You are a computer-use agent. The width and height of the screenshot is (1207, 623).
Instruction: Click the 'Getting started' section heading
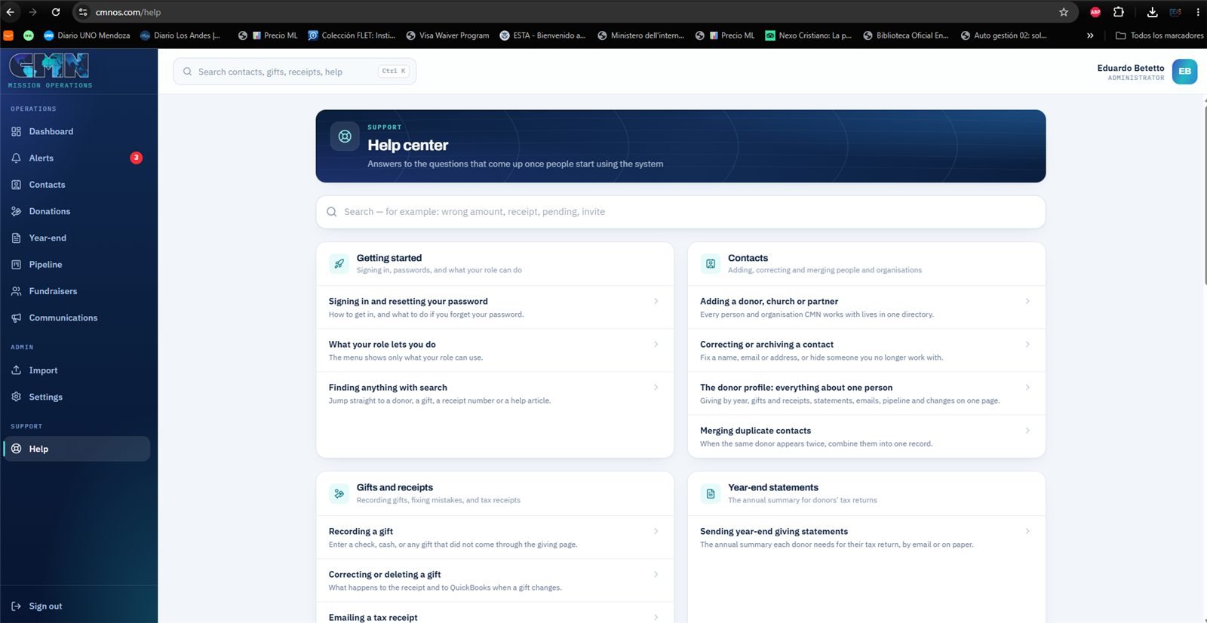(389, 258)
